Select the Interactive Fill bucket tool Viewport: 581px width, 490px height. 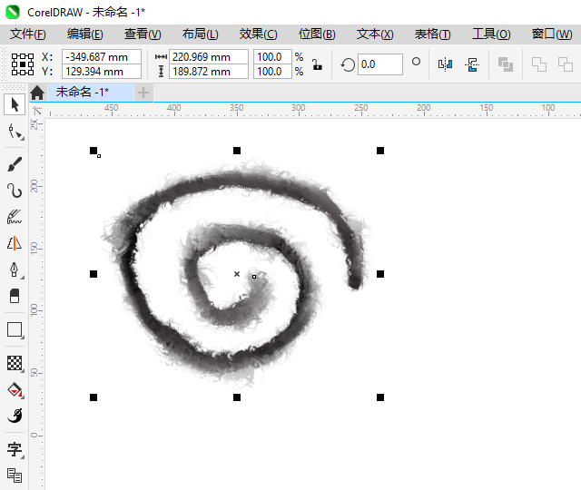coord(15,389)
